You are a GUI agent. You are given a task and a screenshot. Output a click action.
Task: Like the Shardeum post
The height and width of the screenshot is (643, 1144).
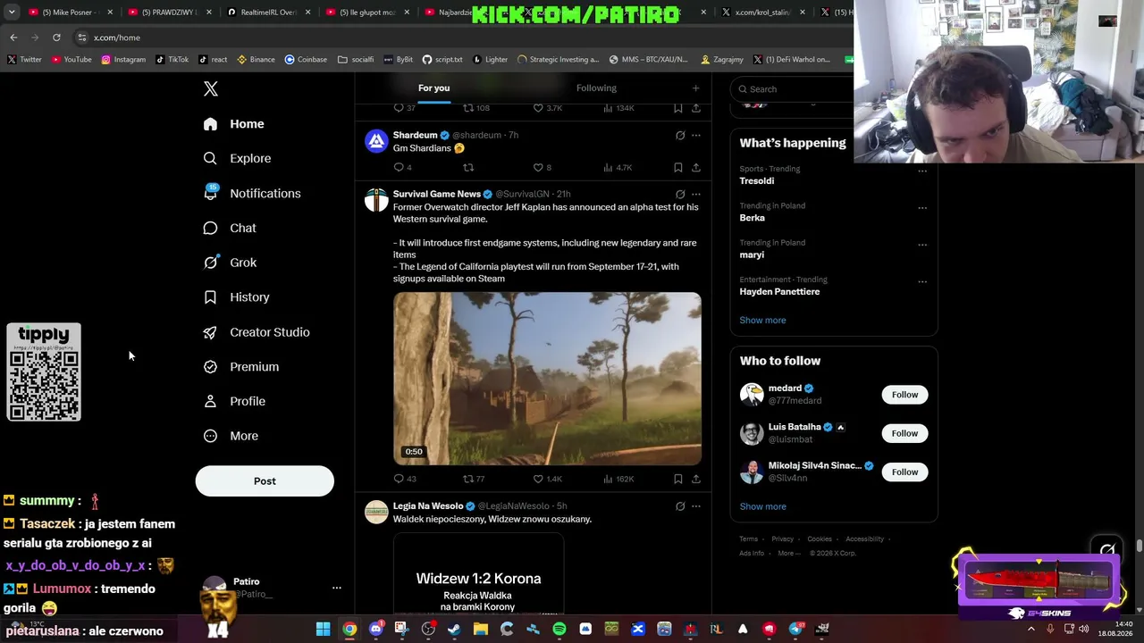click(x=538, y=167)
